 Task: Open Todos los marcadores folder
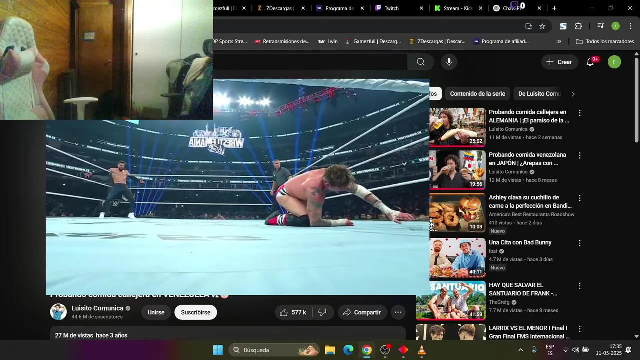tap(605, 42)
